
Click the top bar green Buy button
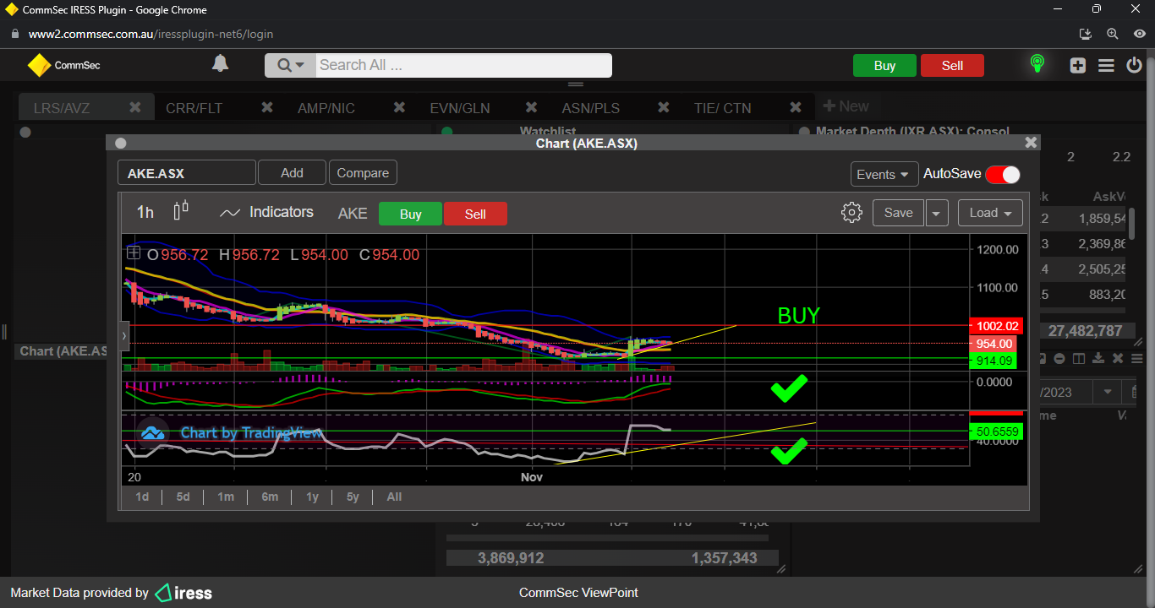(x=884, y=66)
